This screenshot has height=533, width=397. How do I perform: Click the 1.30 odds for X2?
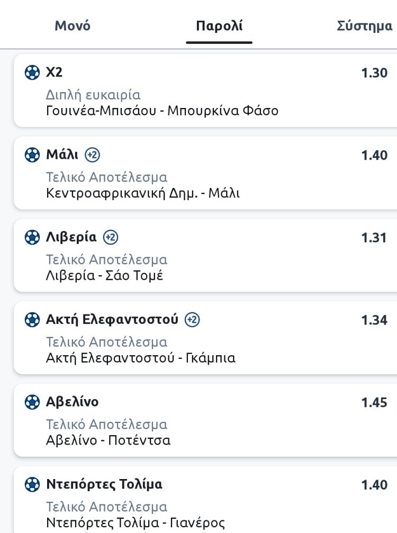pyautogui.click(x=374, y=73)
